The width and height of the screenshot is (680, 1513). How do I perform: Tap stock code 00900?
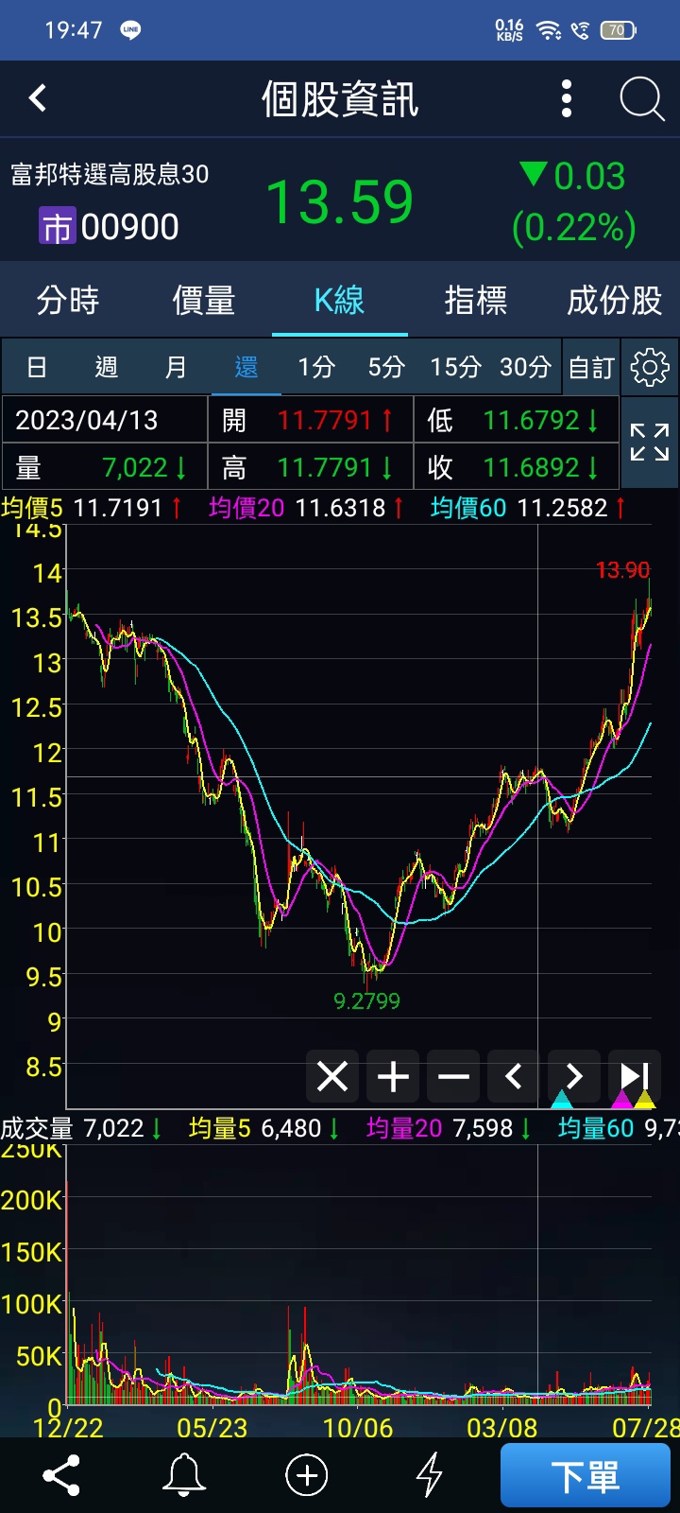[129, 227]
